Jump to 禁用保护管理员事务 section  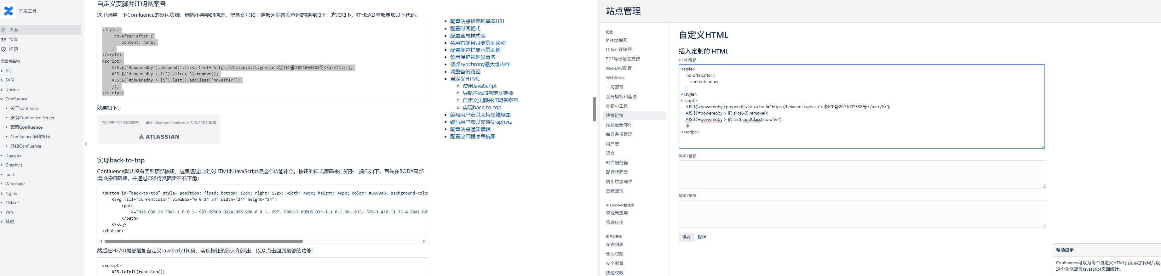472,57
